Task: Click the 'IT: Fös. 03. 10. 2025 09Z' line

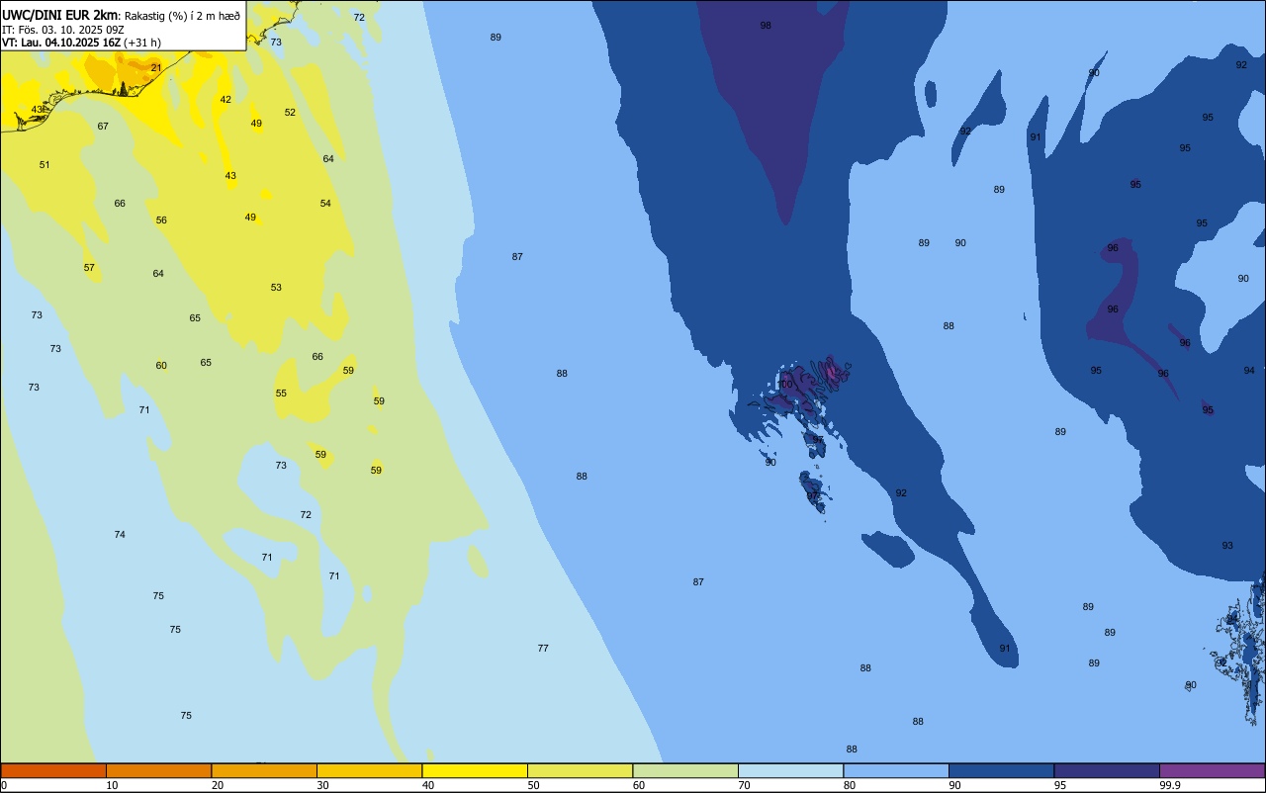Action: 62,30
